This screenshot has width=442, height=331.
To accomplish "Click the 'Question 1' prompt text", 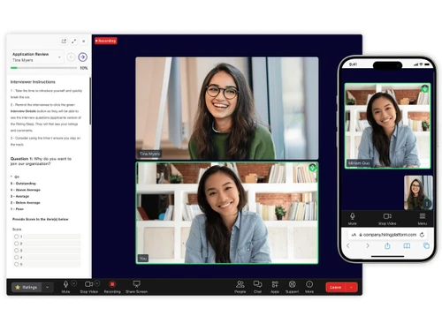I will [x=41, y=162].
